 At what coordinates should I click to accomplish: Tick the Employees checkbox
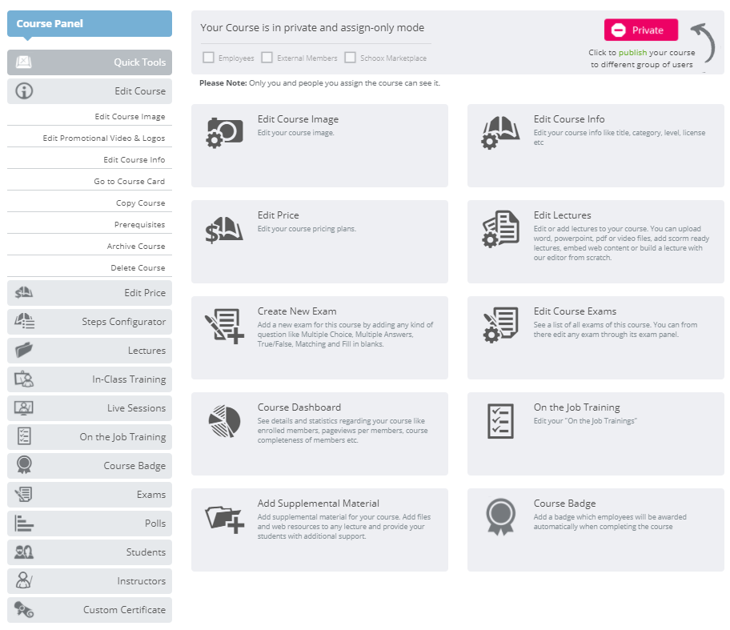[209, 58]
